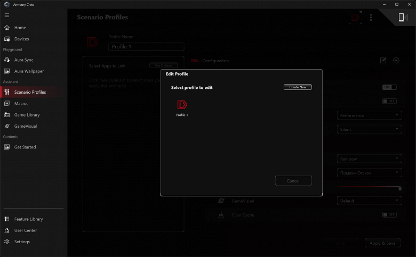Open the three-dot more options menu
This screenshot has height=257, width=416.
(x=371, y=18)
